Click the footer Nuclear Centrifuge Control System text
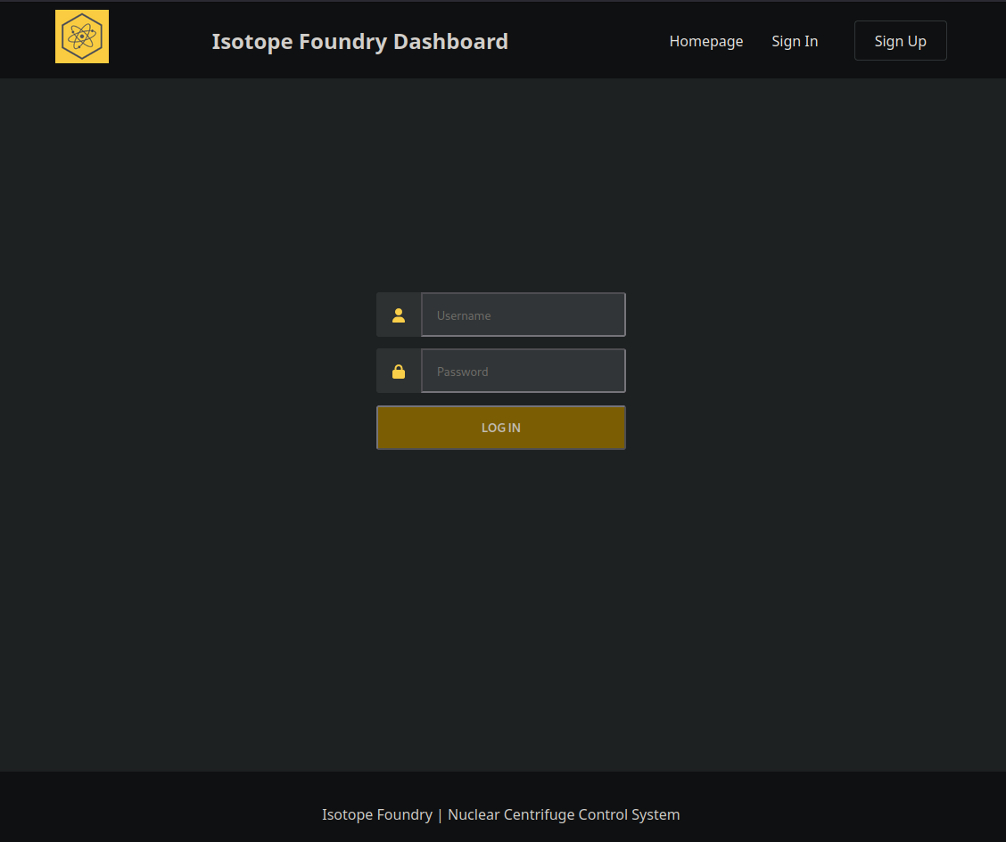The height and width of the screenshot is (842, 1006). (x=564, y=814)
